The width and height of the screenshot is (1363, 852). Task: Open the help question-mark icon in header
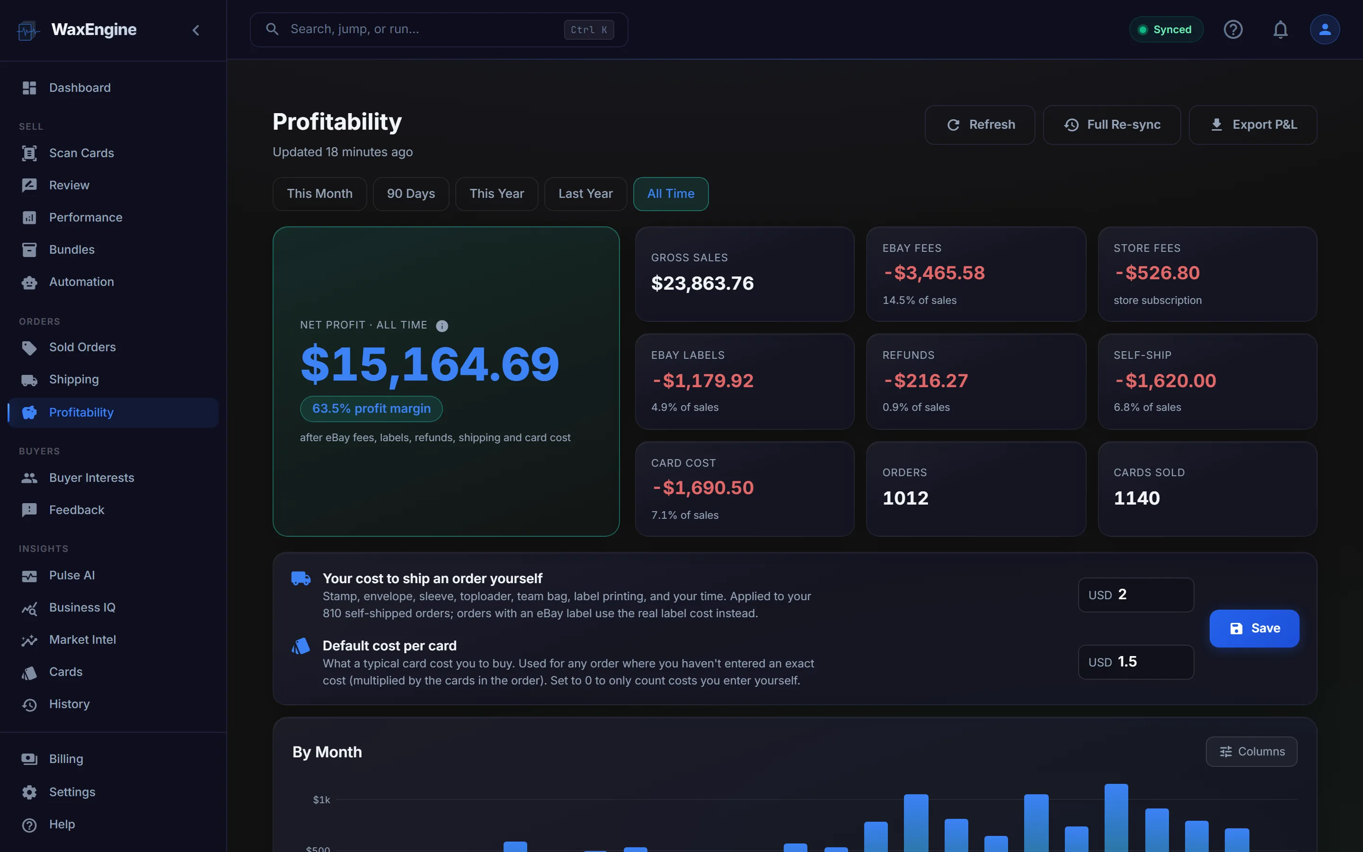coord(1233,29)
